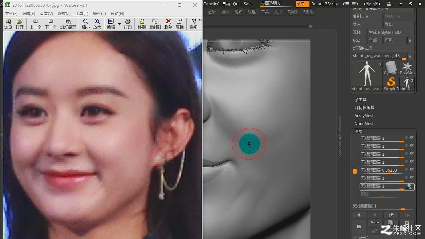
Task: Adjust 无标题图层 0.36283 intensity slider
Action: pos(382,170)
